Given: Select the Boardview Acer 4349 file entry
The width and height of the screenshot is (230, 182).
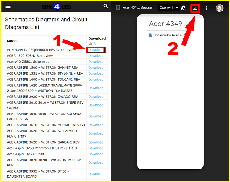Looking at the screenshot, I should [x=170, y=35].
